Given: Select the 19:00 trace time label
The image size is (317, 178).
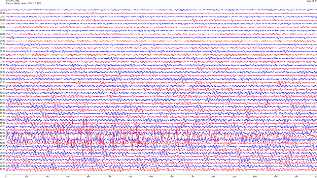Looking at the screenshot, I should tap(3, 140).
